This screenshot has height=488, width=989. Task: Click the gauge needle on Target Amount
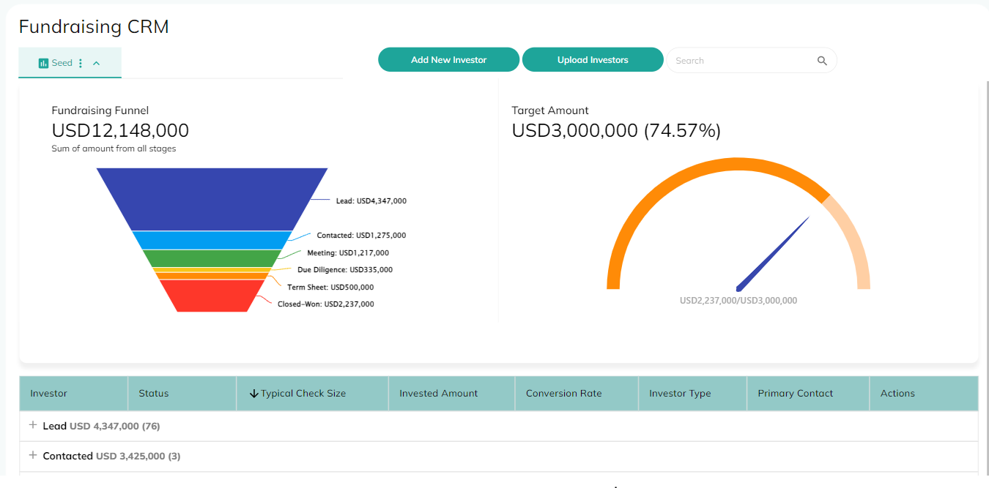click(x=773, y=253)
